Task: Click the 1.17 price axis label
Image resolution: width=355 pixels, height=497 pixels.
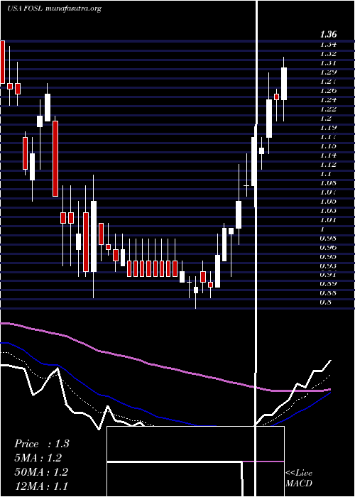Action: (x=329, y=136)
